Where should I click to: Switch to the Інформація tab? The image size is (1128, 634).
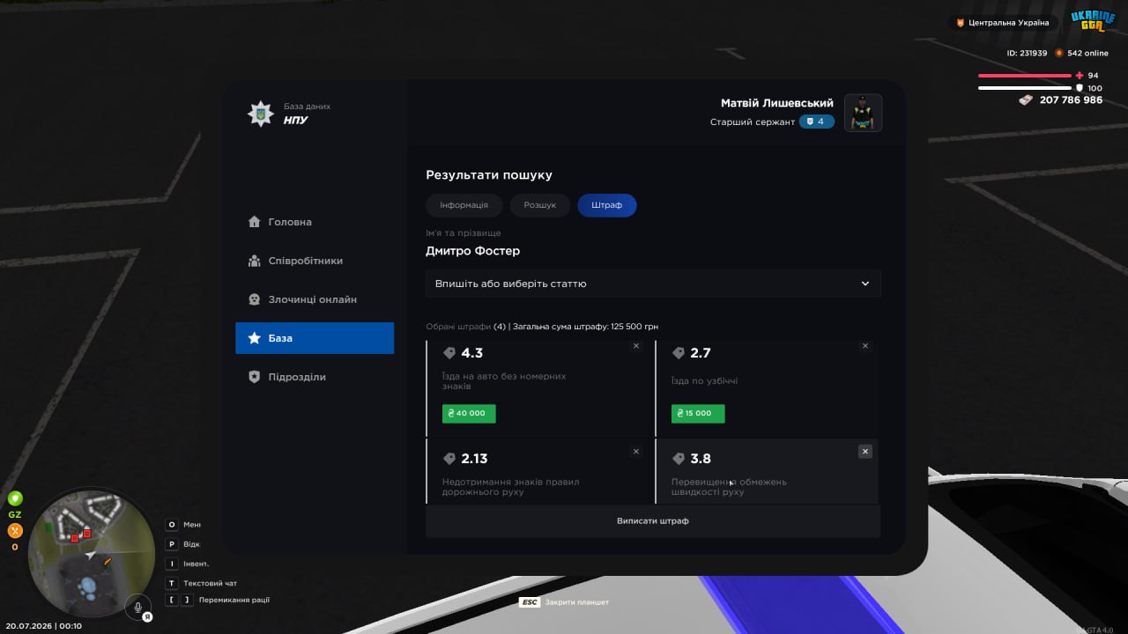[x=464, y=205]
